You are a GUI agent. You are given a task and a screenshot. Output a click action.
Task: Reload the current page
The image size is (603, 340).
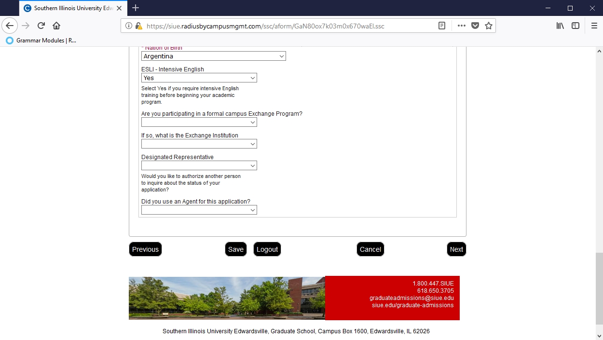pyautogui.click(x=41, y=26)
